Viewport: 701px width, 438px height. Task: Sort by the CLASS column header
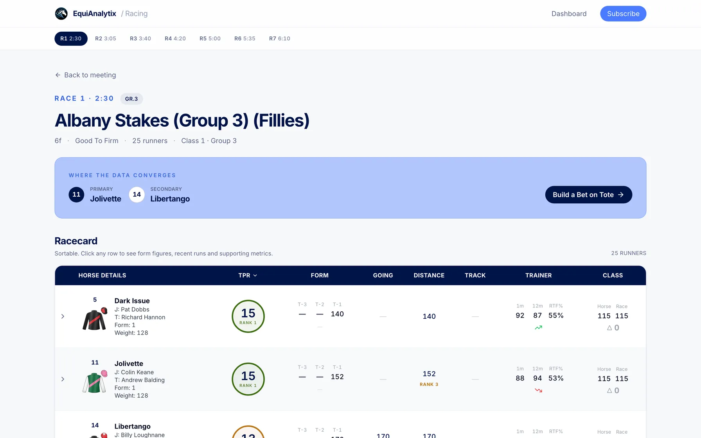pyautogui.click(x=613, y=275)
